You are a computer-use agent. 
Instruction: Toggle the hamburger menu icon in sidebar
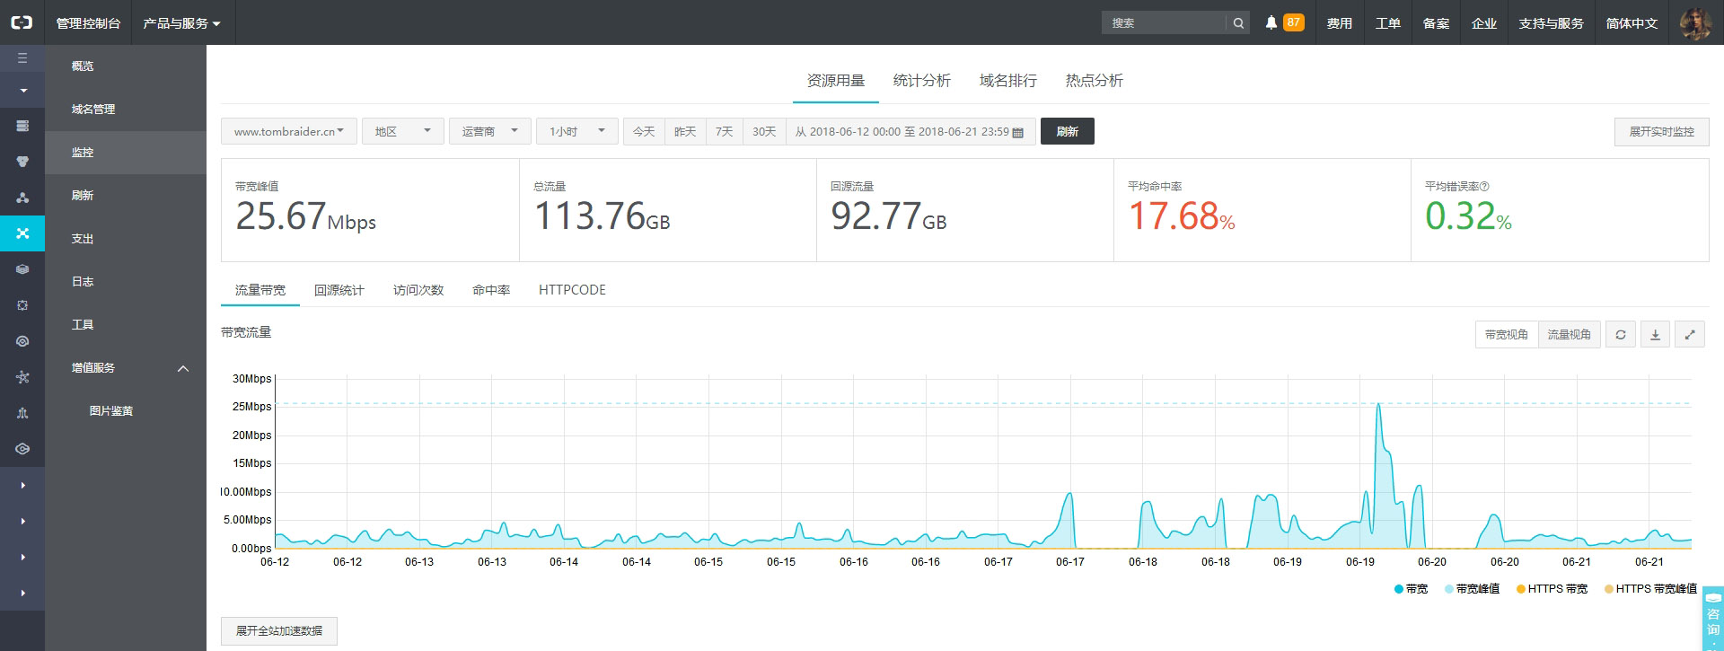point(22,58)
